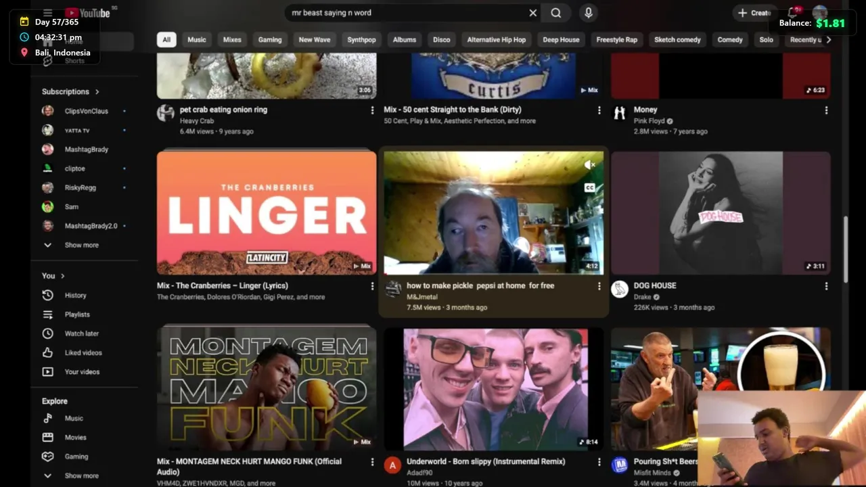Open 'pet crab eating onion ring' title
866x487 pixels.
point(223,110)
